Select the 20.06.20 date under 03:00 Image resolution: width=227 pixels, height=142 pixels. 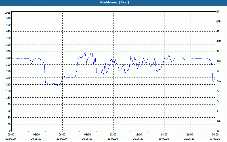tap(36, 139)
